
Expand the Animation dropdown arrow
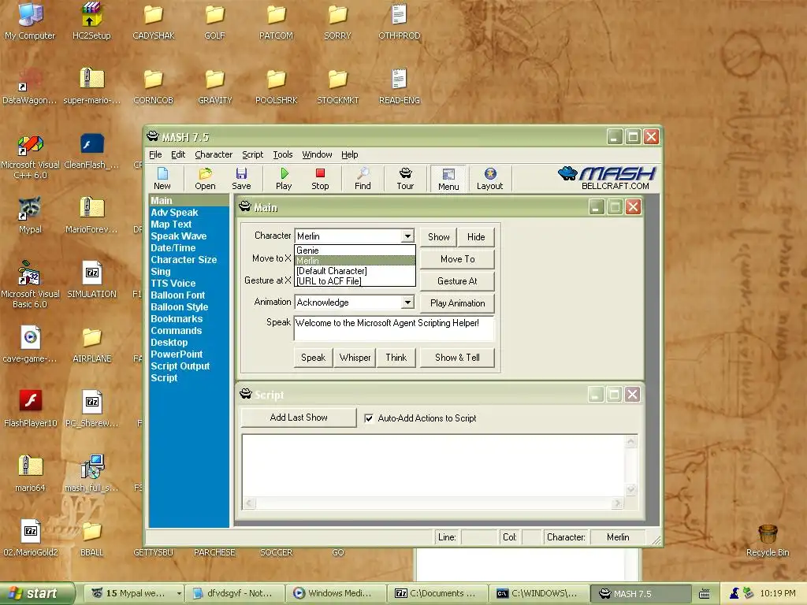(x=407, y=302)
